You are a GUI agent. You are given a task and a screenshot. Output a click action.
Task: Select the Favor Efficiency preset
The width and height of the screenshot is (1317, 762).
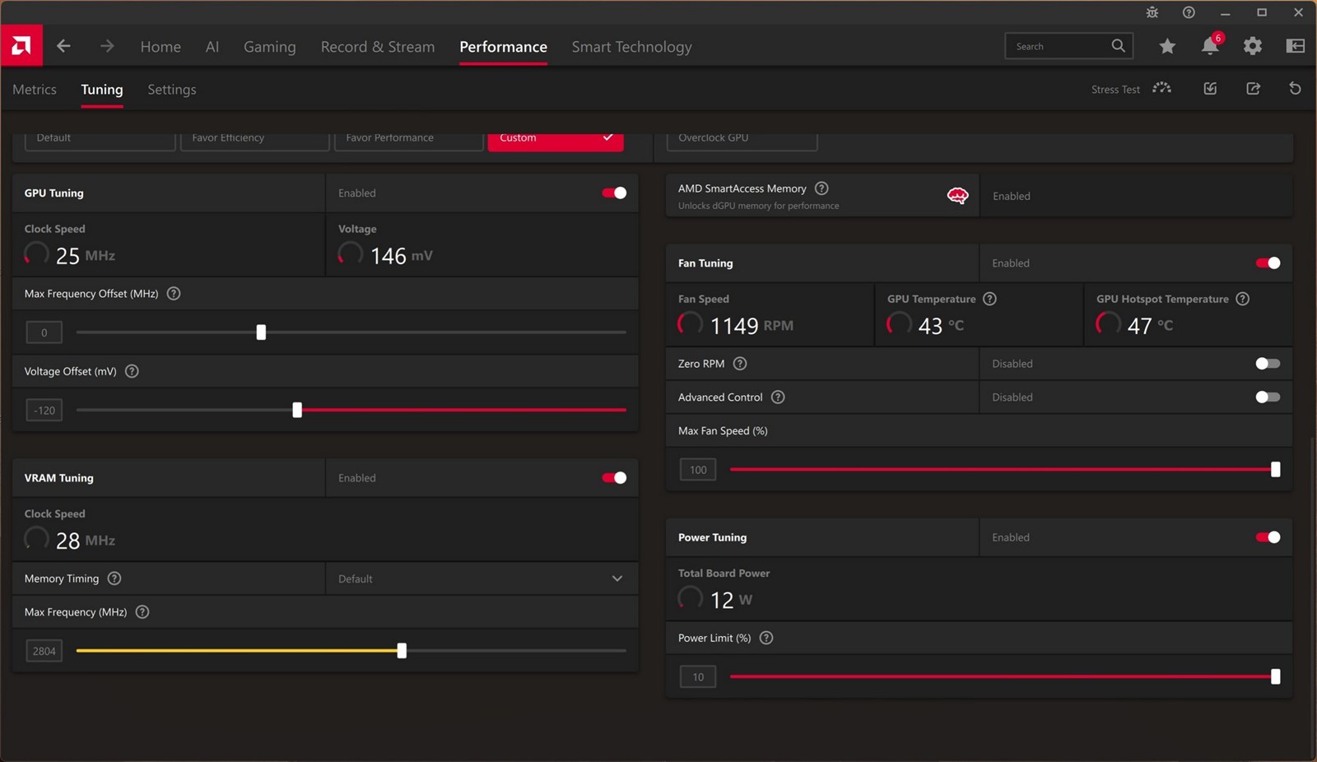coord(255,141)
